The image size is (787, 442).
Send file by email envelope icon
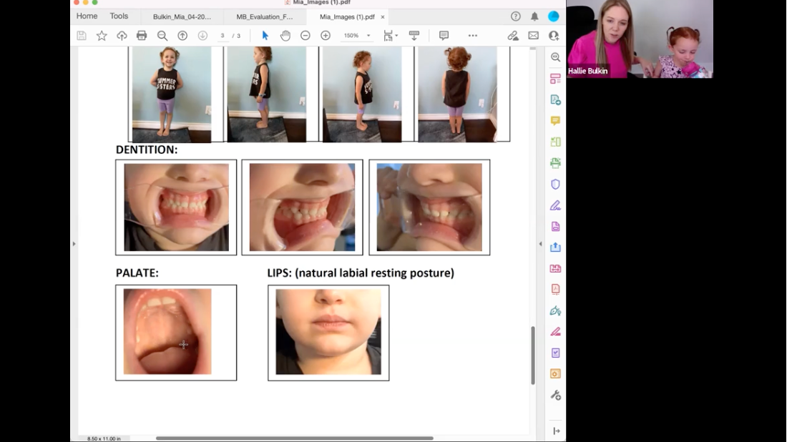point(534,36)
